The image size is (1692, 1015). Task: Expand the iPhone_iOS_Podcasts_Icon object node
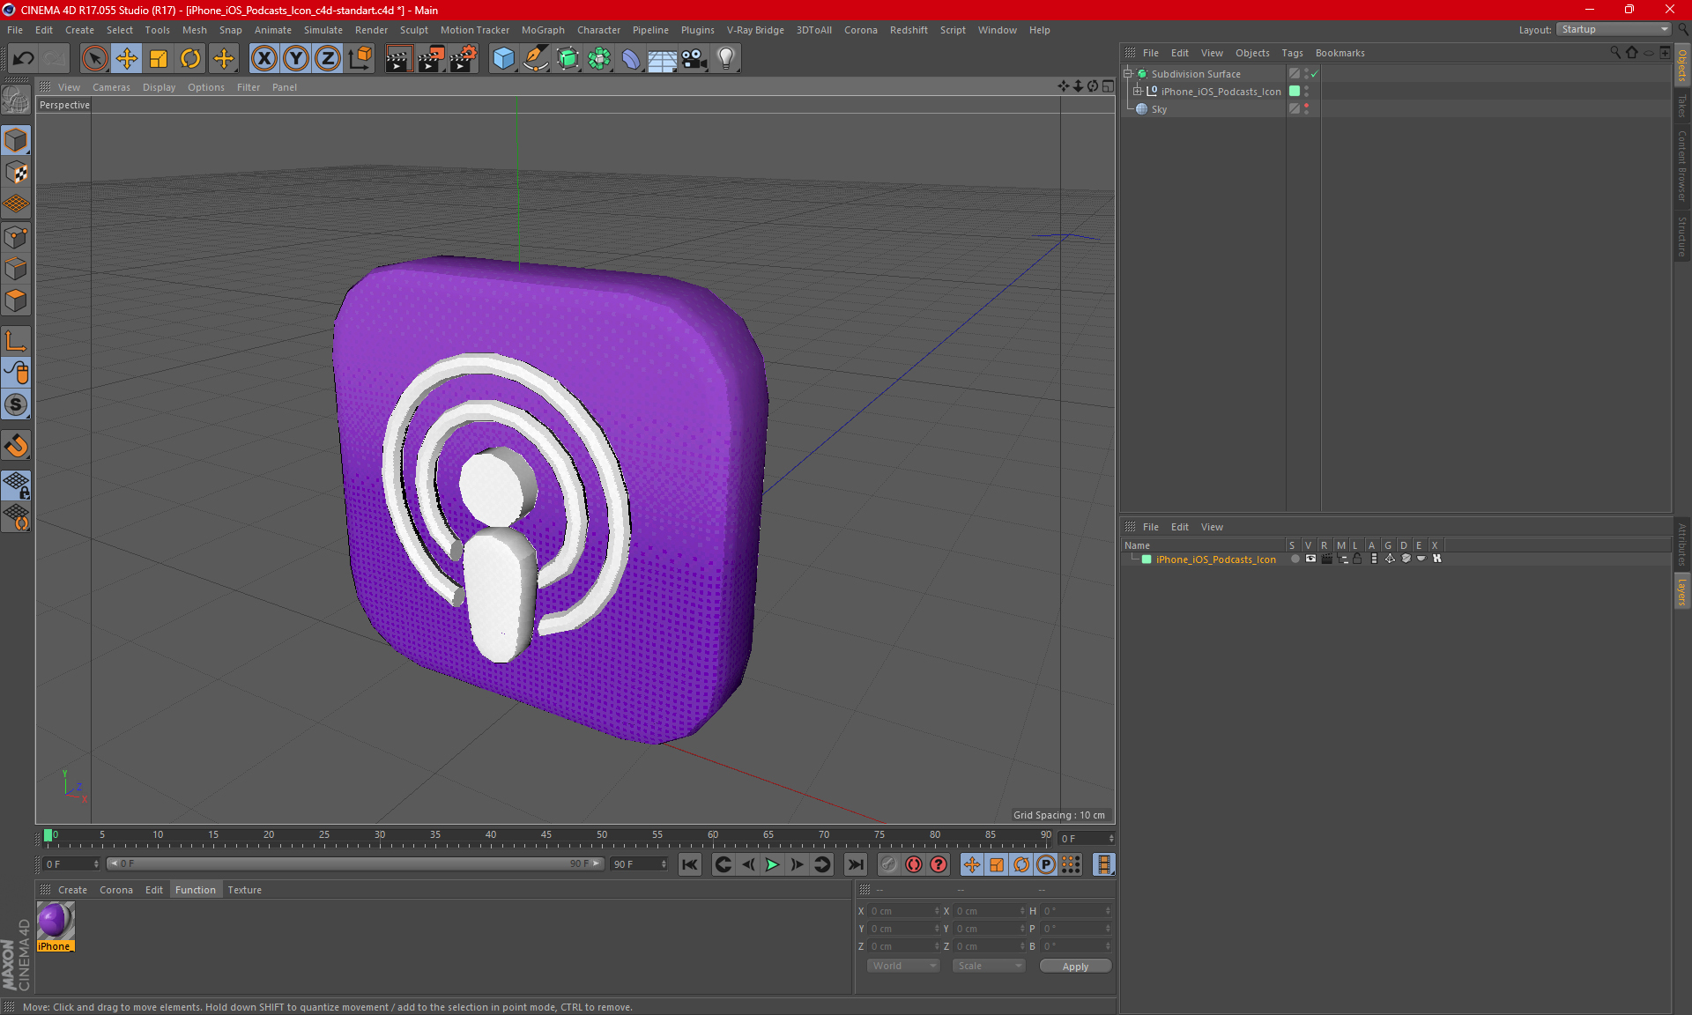[1137, 92]
